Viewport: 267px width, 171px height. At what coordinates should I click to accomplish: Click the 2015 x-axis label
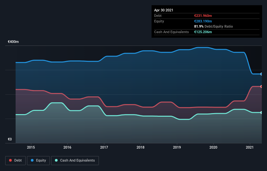coord(31,147)
